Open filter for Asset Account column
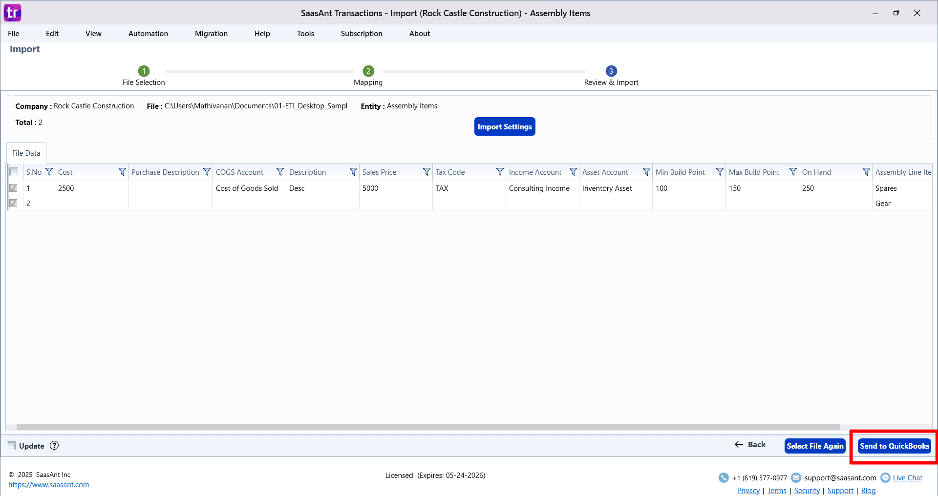 pos(646,172)
